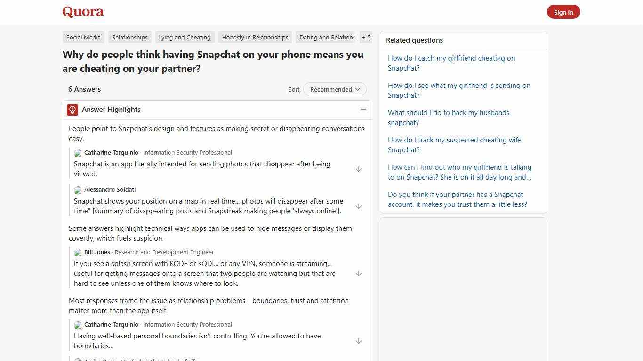The width and height of the screenshot is (643, 361).
Task: Select the Lying and Cheating topic
Action: [x=185, y=37]
